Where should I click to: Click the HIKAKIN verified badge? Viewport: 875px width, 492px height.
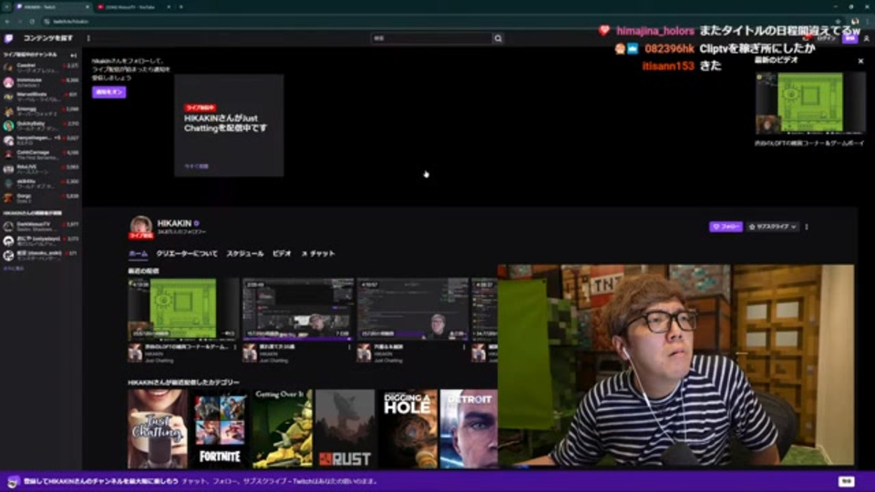coord(197,223)
